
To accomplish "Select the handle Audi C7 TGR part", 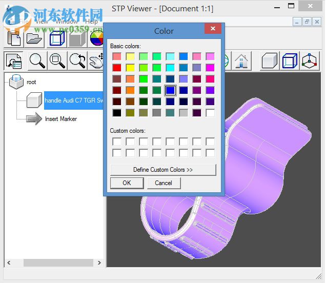I will [74, 100].
